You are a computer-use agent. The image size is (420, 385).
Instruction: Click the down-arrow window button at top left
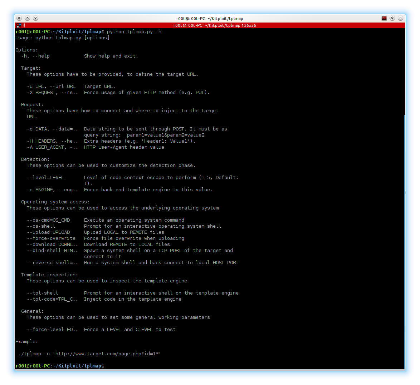(35, 18)
